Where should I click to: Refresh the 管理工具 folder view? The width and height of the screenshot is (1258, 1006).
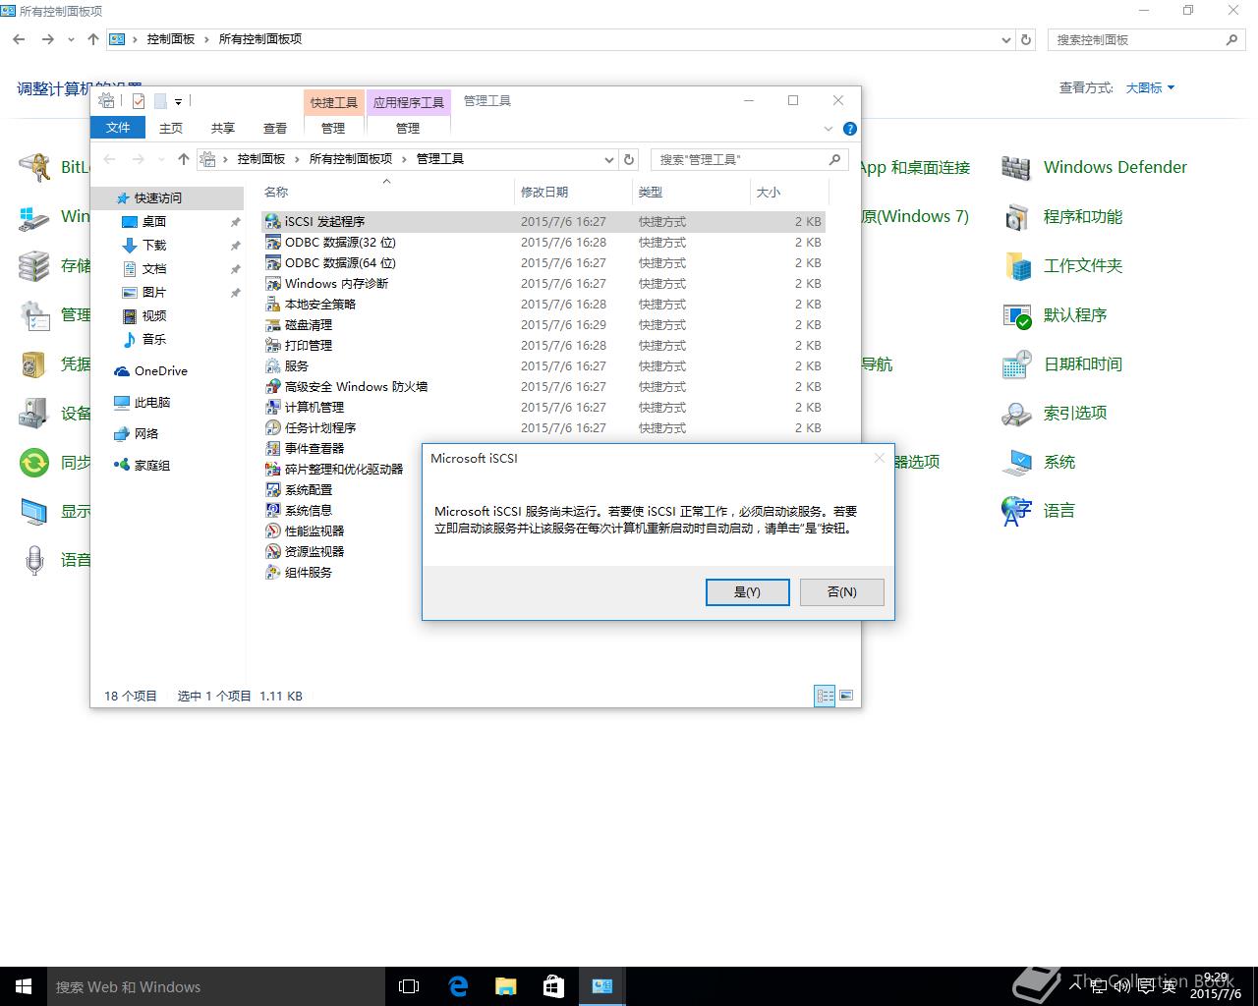click(630, 159)
